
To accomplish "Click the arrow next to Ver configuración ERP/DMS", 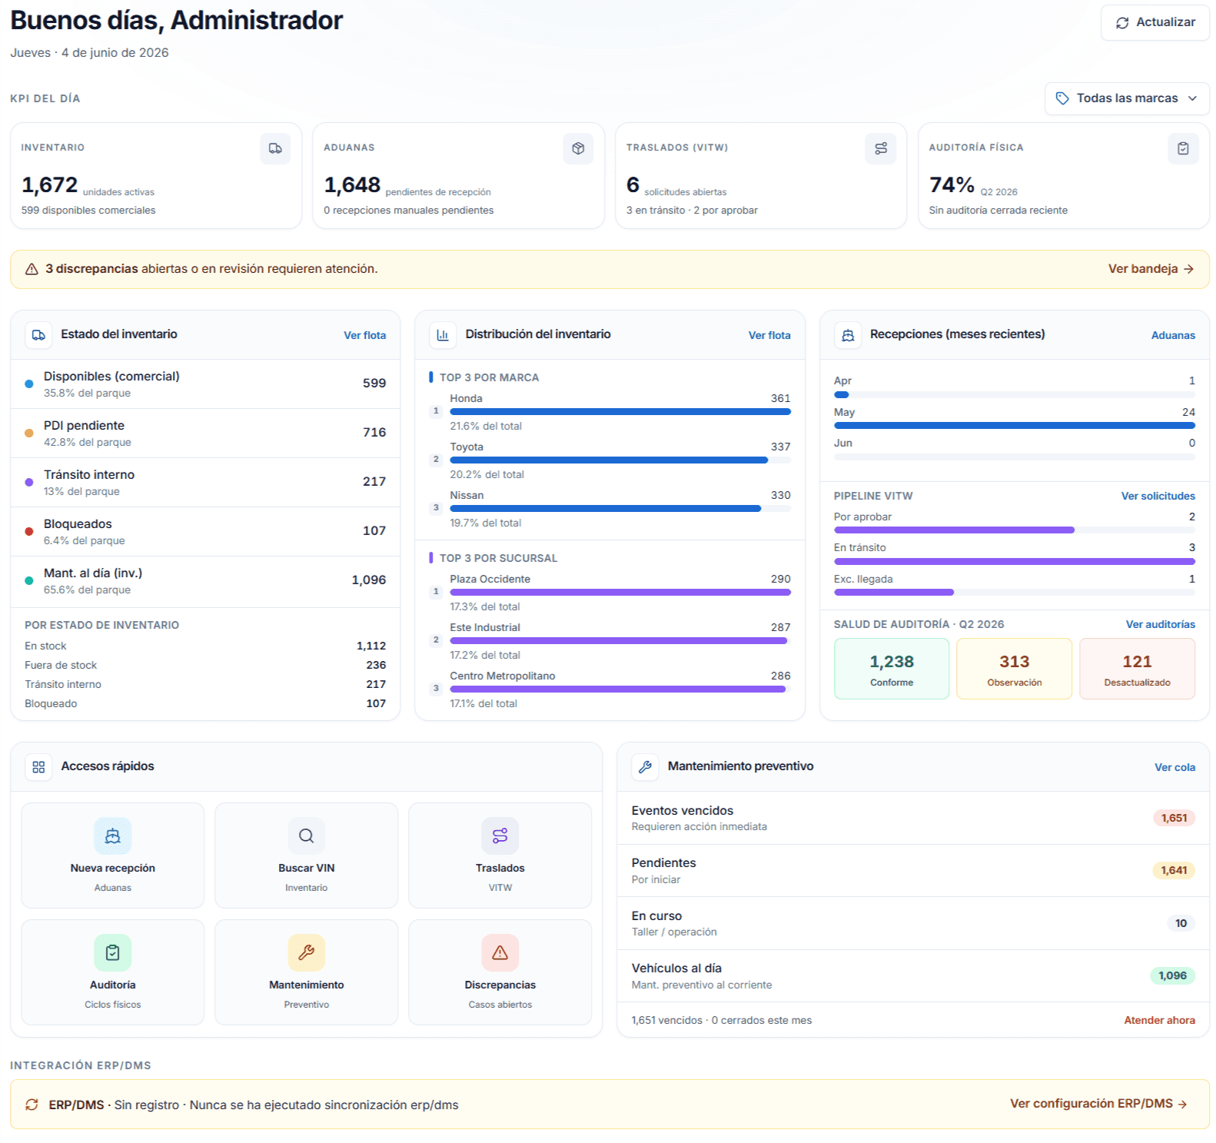I will [x=1182, y=1104].
